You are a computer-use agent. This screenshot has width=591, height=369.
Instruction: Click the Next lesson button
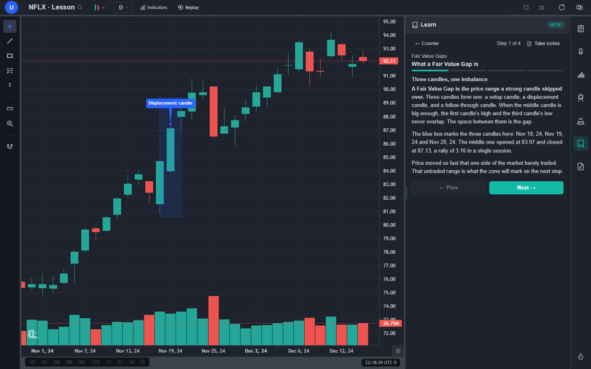526,188
